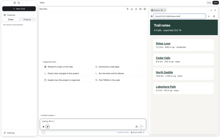Switch to Chat mode at top right
The image size is (221, 138).
point(209,3)
